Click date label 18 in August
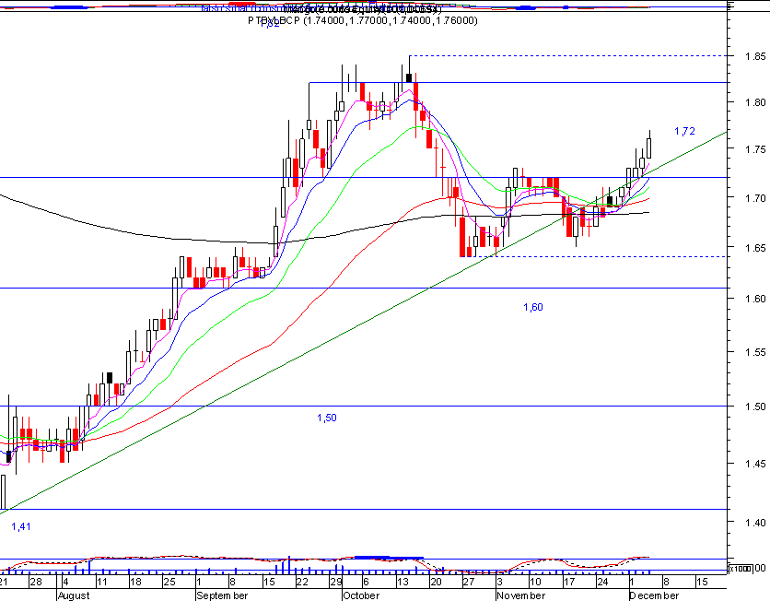Screen dimensions: 770x601 point(135,582)
